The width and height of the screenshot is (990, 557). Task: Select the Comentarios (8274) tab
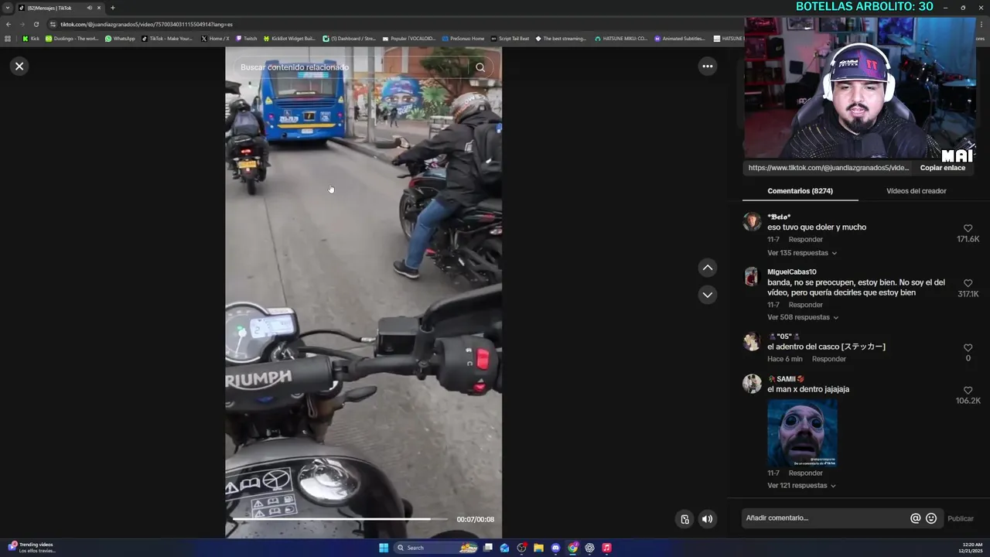point(800,191)
